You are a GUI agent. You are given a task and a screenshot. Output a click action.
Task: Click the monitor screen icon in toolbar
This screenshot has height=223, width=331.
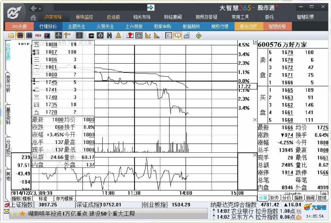tap(139, 35)
